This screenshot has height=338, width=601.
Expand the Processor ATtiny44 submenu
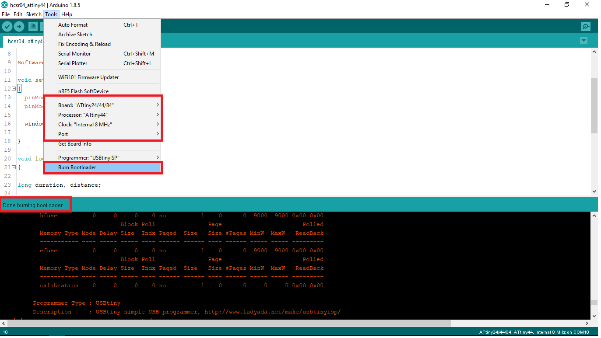click(102, 115)
